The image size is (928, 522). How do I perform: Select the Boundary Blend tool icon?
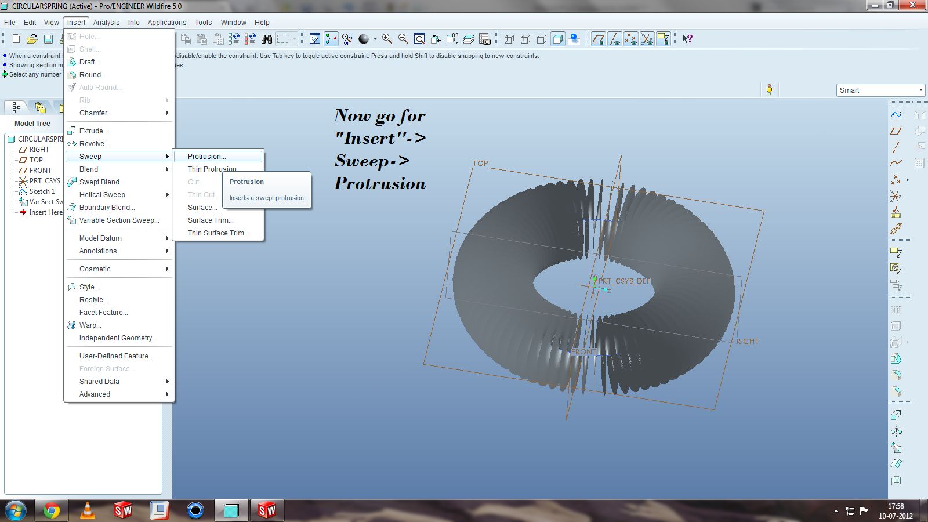coord(896,463)
